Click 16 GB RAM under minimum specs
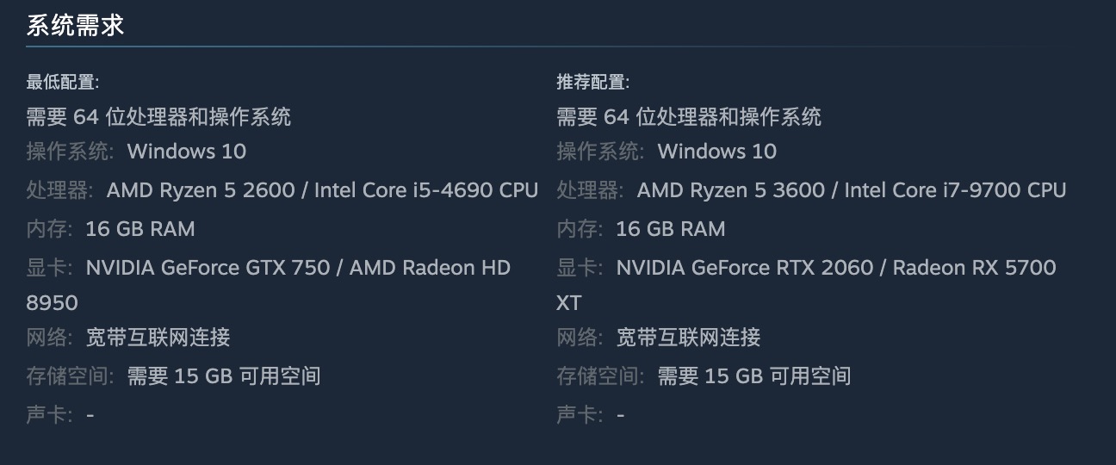This screenshot has height=465, width=1116. [140, 229]
